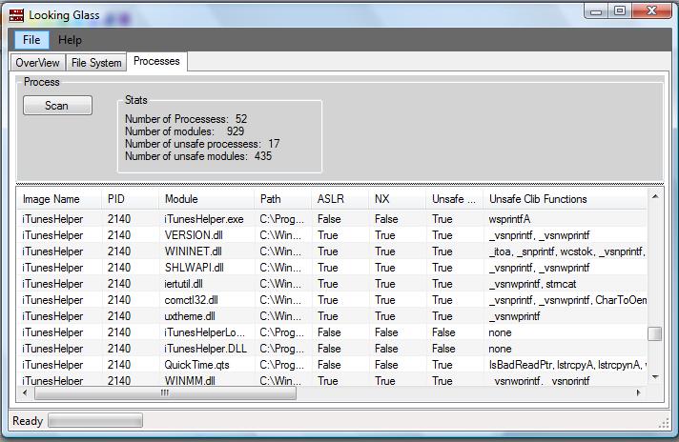Click the truncated Unsafe ... column header

pyautogui.click(x=454, y=199)
